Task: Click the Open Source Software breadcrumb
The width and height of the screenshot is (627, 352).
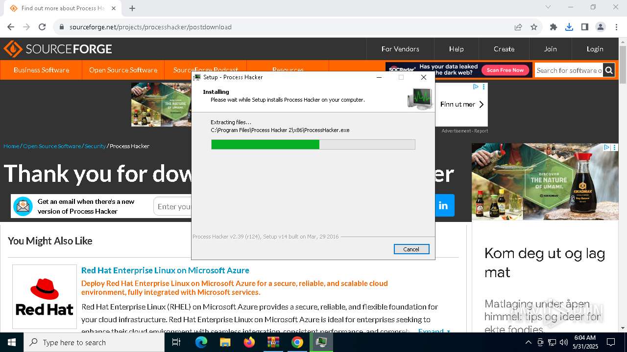Action: click(52, 146)
